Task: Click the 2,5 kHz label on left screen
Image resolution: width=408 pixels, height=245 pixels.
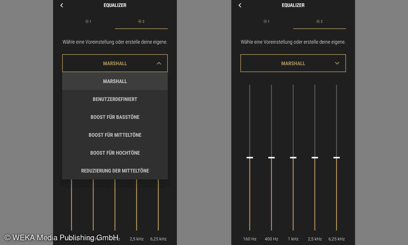Action: (137, 239)
